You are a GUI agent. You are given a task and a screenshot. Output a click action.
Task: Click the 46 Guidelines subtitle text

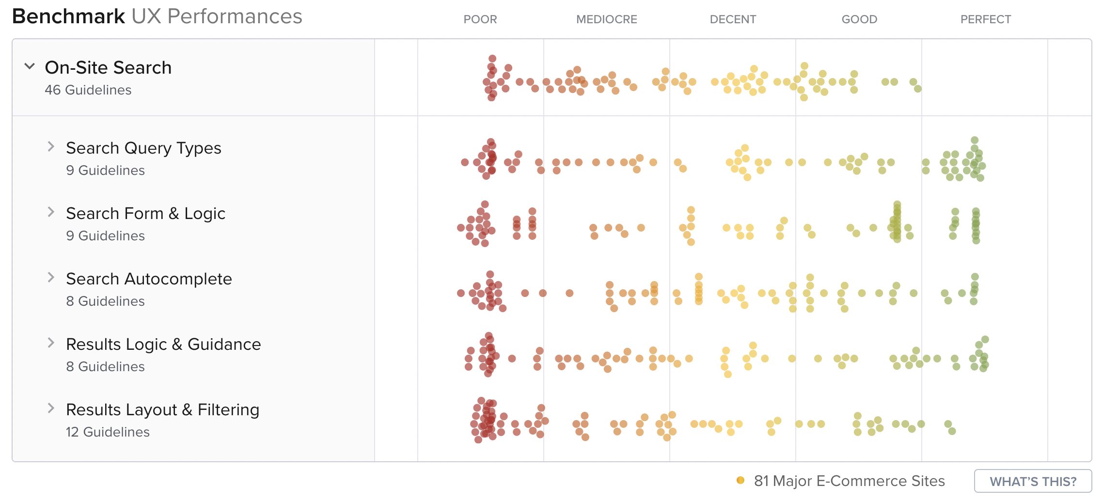point(88,90)
